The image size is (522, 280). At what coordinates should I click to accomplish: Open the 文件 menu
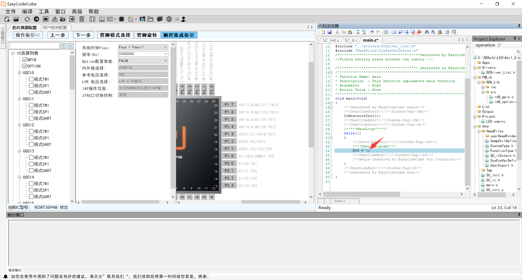tap(11, 11)
